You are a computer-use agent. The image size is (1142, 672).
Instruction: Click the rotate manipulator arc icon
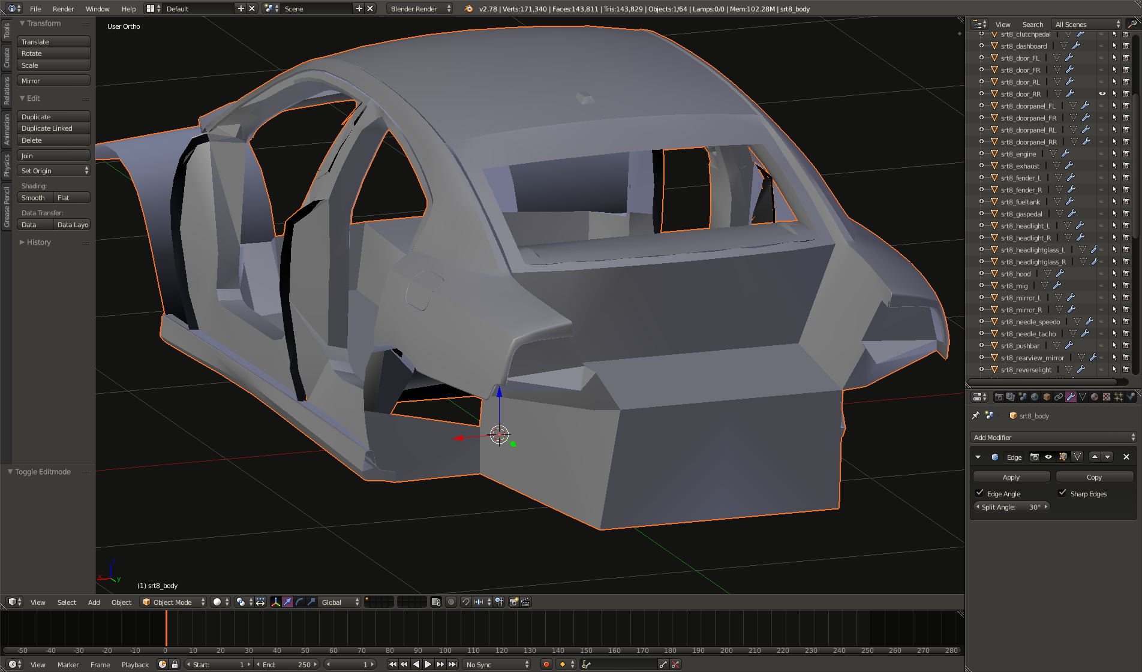pos(299,602)
